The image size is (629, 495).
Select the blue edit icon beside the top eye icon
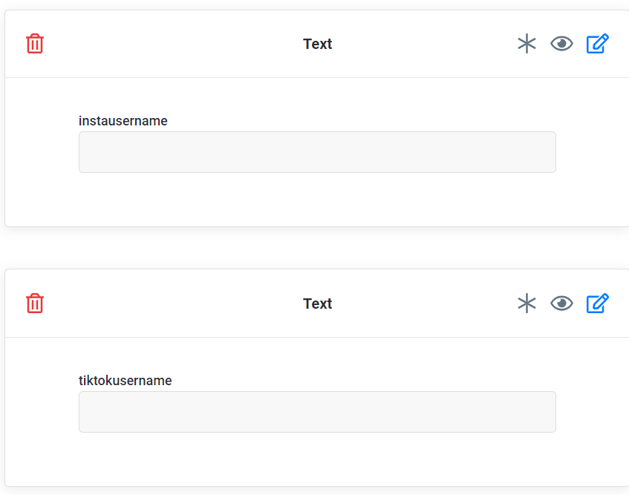click(x=598, y=43)
